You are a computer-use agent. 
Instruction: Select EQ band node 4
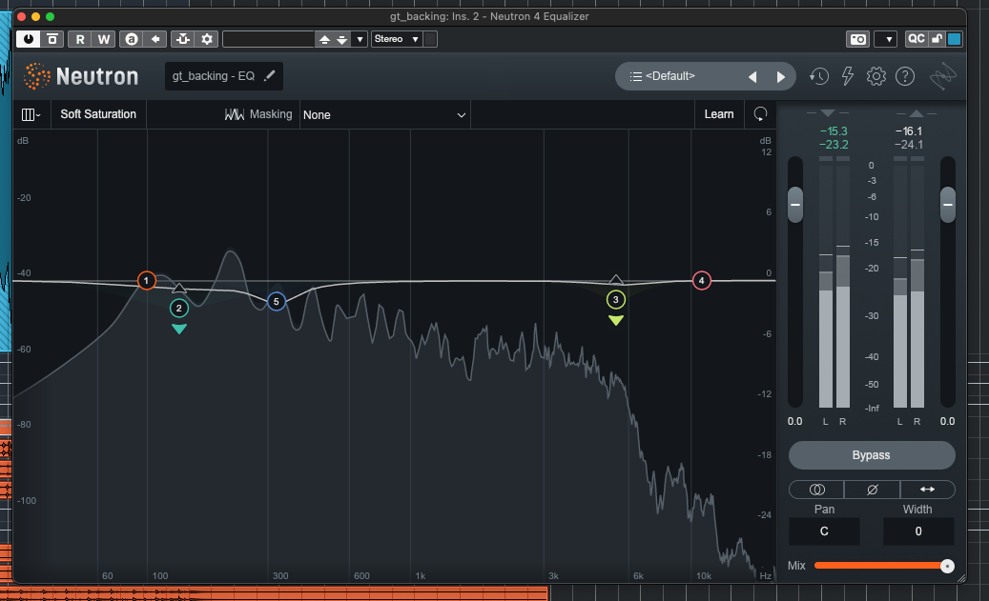point(701,280)
